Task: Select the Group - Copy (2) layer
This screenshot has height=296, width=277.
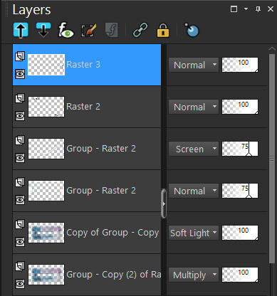Action: [x=87, y=275]
